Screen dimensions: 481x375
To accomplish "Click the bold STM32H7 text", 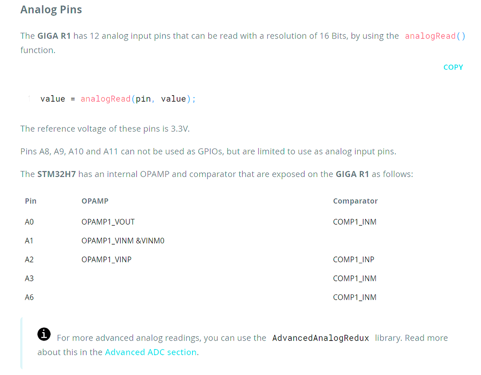I will (x=56, y=174).
